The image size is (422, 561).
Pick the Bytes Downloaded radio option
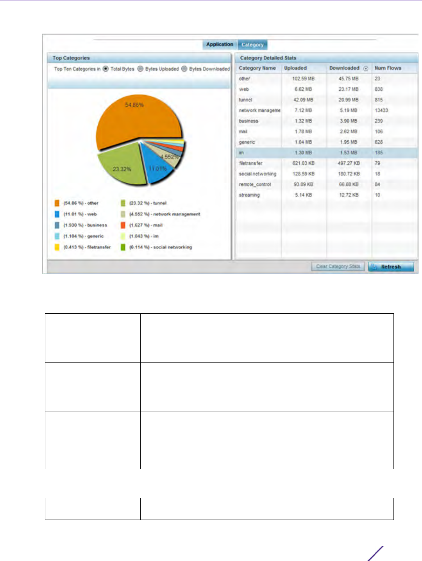pyautogui.click(x=184, y=69)
